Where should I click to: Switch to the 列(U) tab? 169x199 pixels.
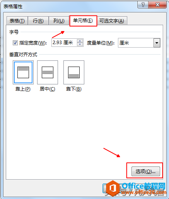pos(59,21)
